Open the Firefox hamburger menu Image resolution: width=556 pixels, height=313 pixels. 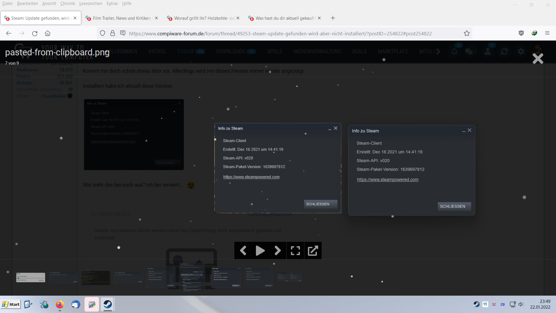click(547, 33)
